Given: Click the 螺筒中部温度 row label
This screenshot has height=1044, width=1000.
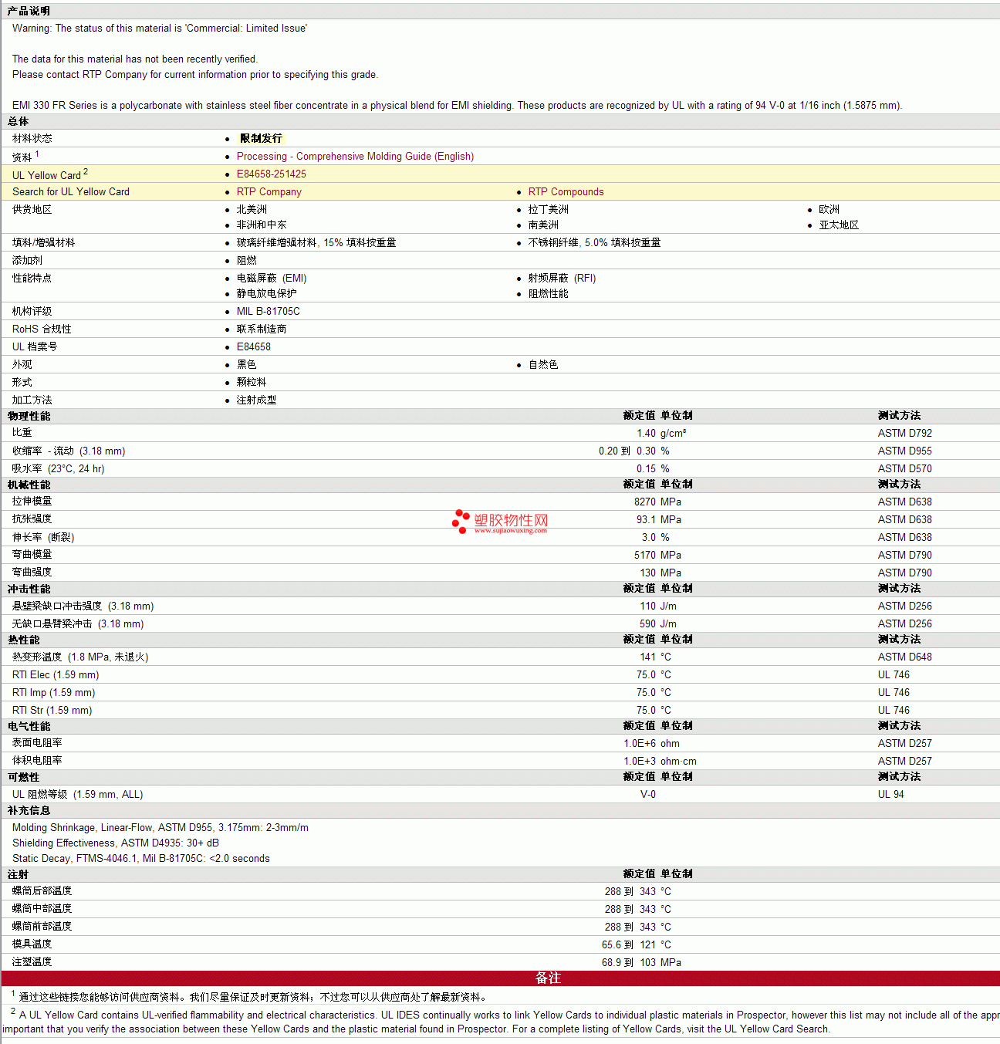Looking at the screenshot, I should [x=42, y=908].
